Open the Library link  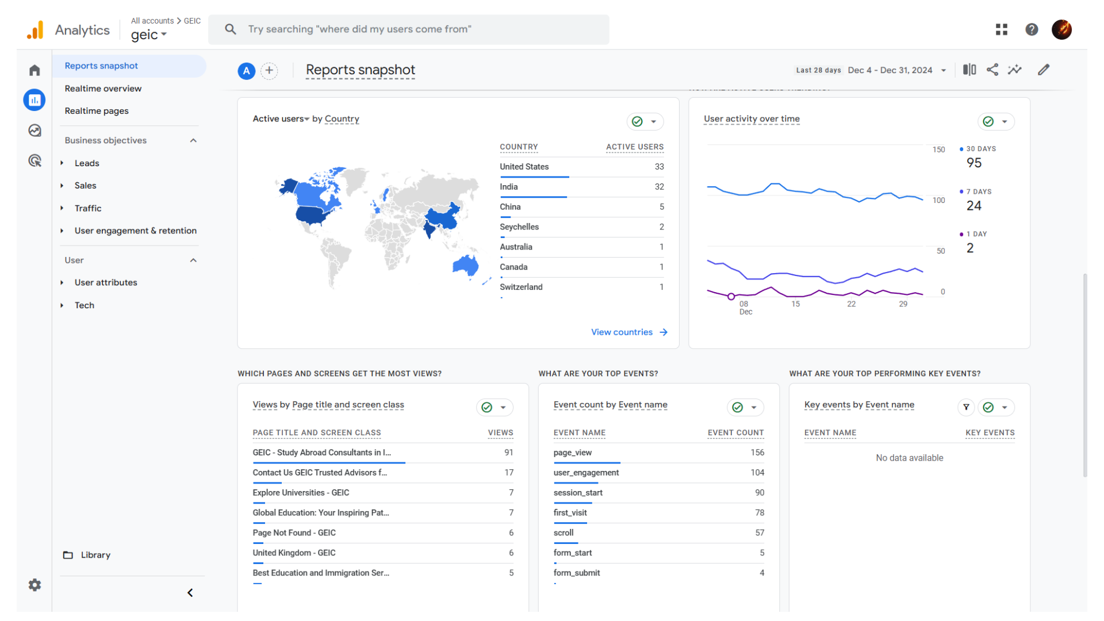click(x=95, y=555)
